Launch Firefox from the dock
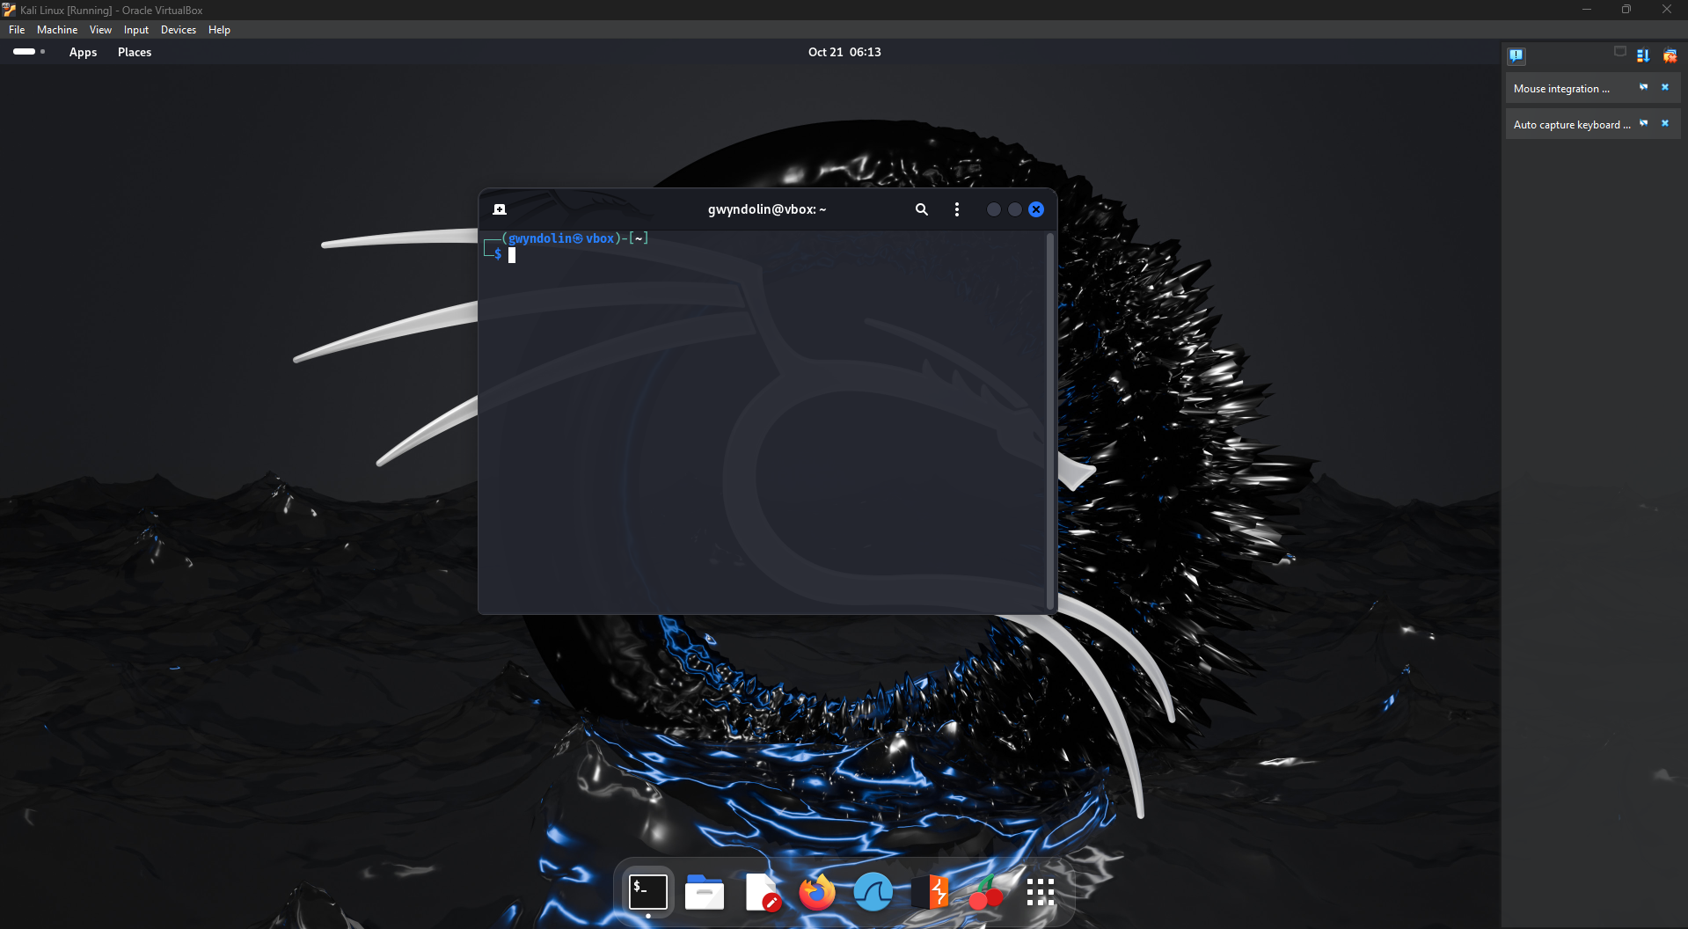Screen dimensions: 1688x929 click(817, 892)
